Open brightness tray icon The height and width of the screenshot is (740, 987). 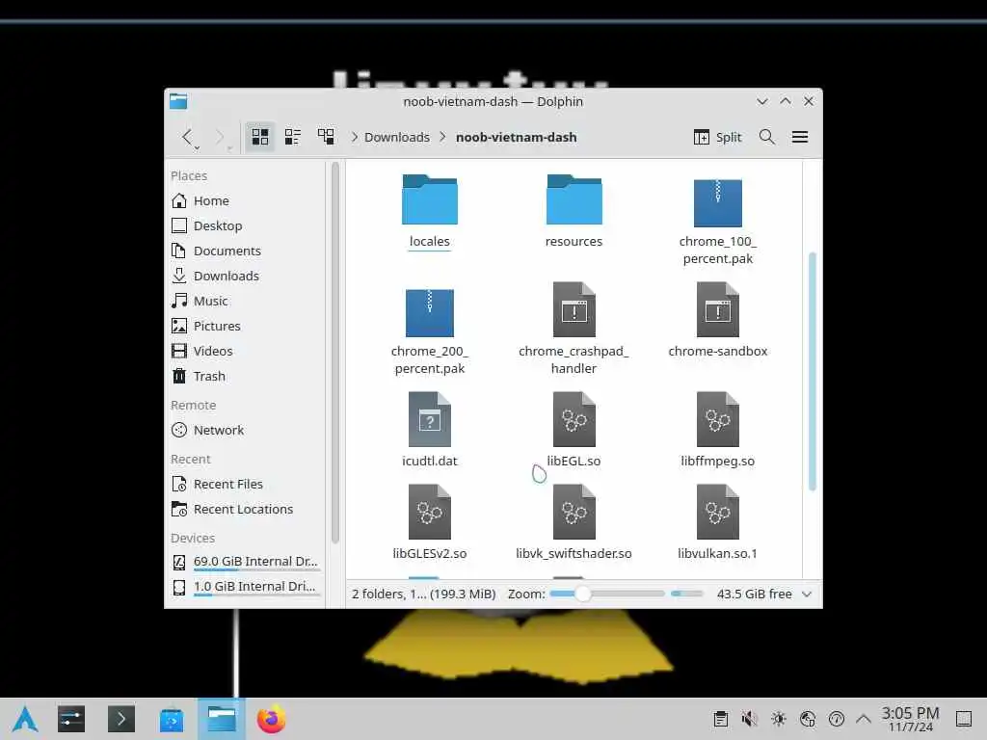click(x=779, y=719)
